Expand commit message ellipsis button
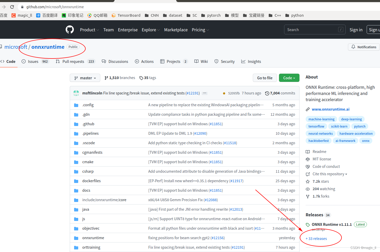Screen dimensions: 380x252 click(205, 93)
